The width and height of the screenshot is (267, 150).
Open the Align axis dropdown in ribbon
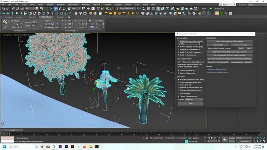tap(48, 21)
